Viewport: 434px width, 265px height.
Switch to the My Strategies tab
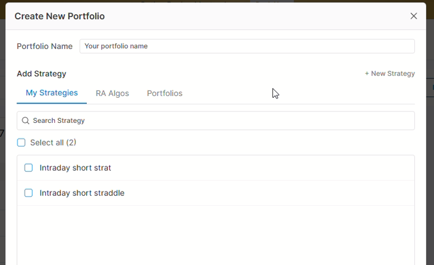pos(52,93)
